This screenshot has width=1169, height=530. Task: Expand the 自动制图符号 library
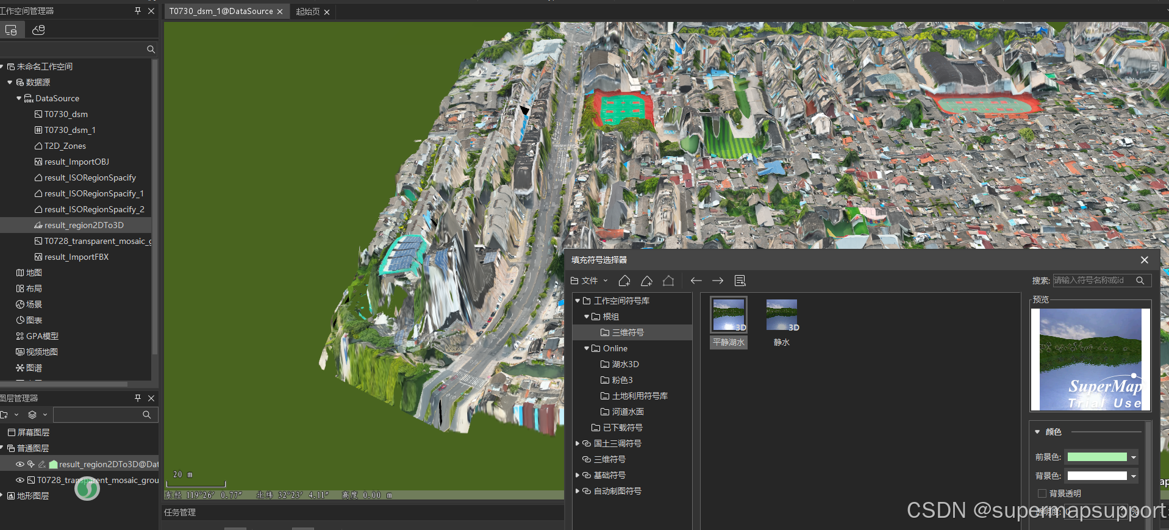point(577,491)
